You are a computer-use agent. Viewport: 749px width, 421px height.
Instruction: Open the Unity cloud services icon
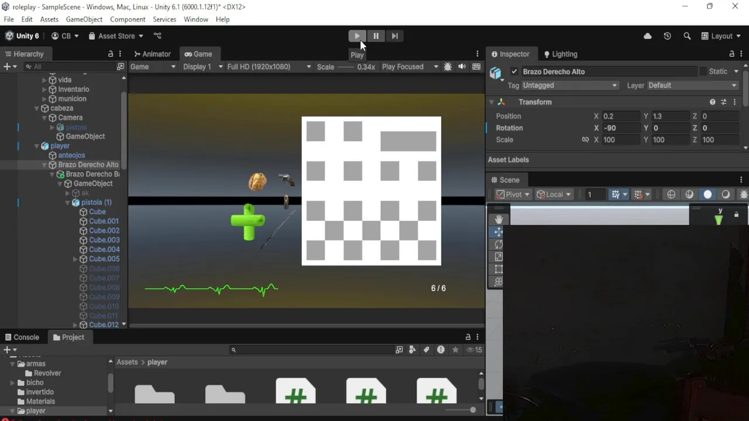pos(648,36)
